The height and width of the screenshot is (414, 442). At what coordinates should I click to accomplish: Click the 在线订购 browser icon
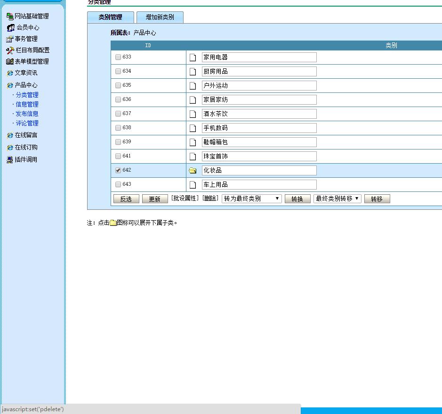pyautogui.click(x=10, y=148)
